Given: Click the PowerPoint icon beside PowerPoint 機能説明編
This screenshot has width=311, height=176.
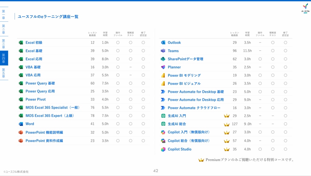Looking at the screenshot, I should pos(21,132).
